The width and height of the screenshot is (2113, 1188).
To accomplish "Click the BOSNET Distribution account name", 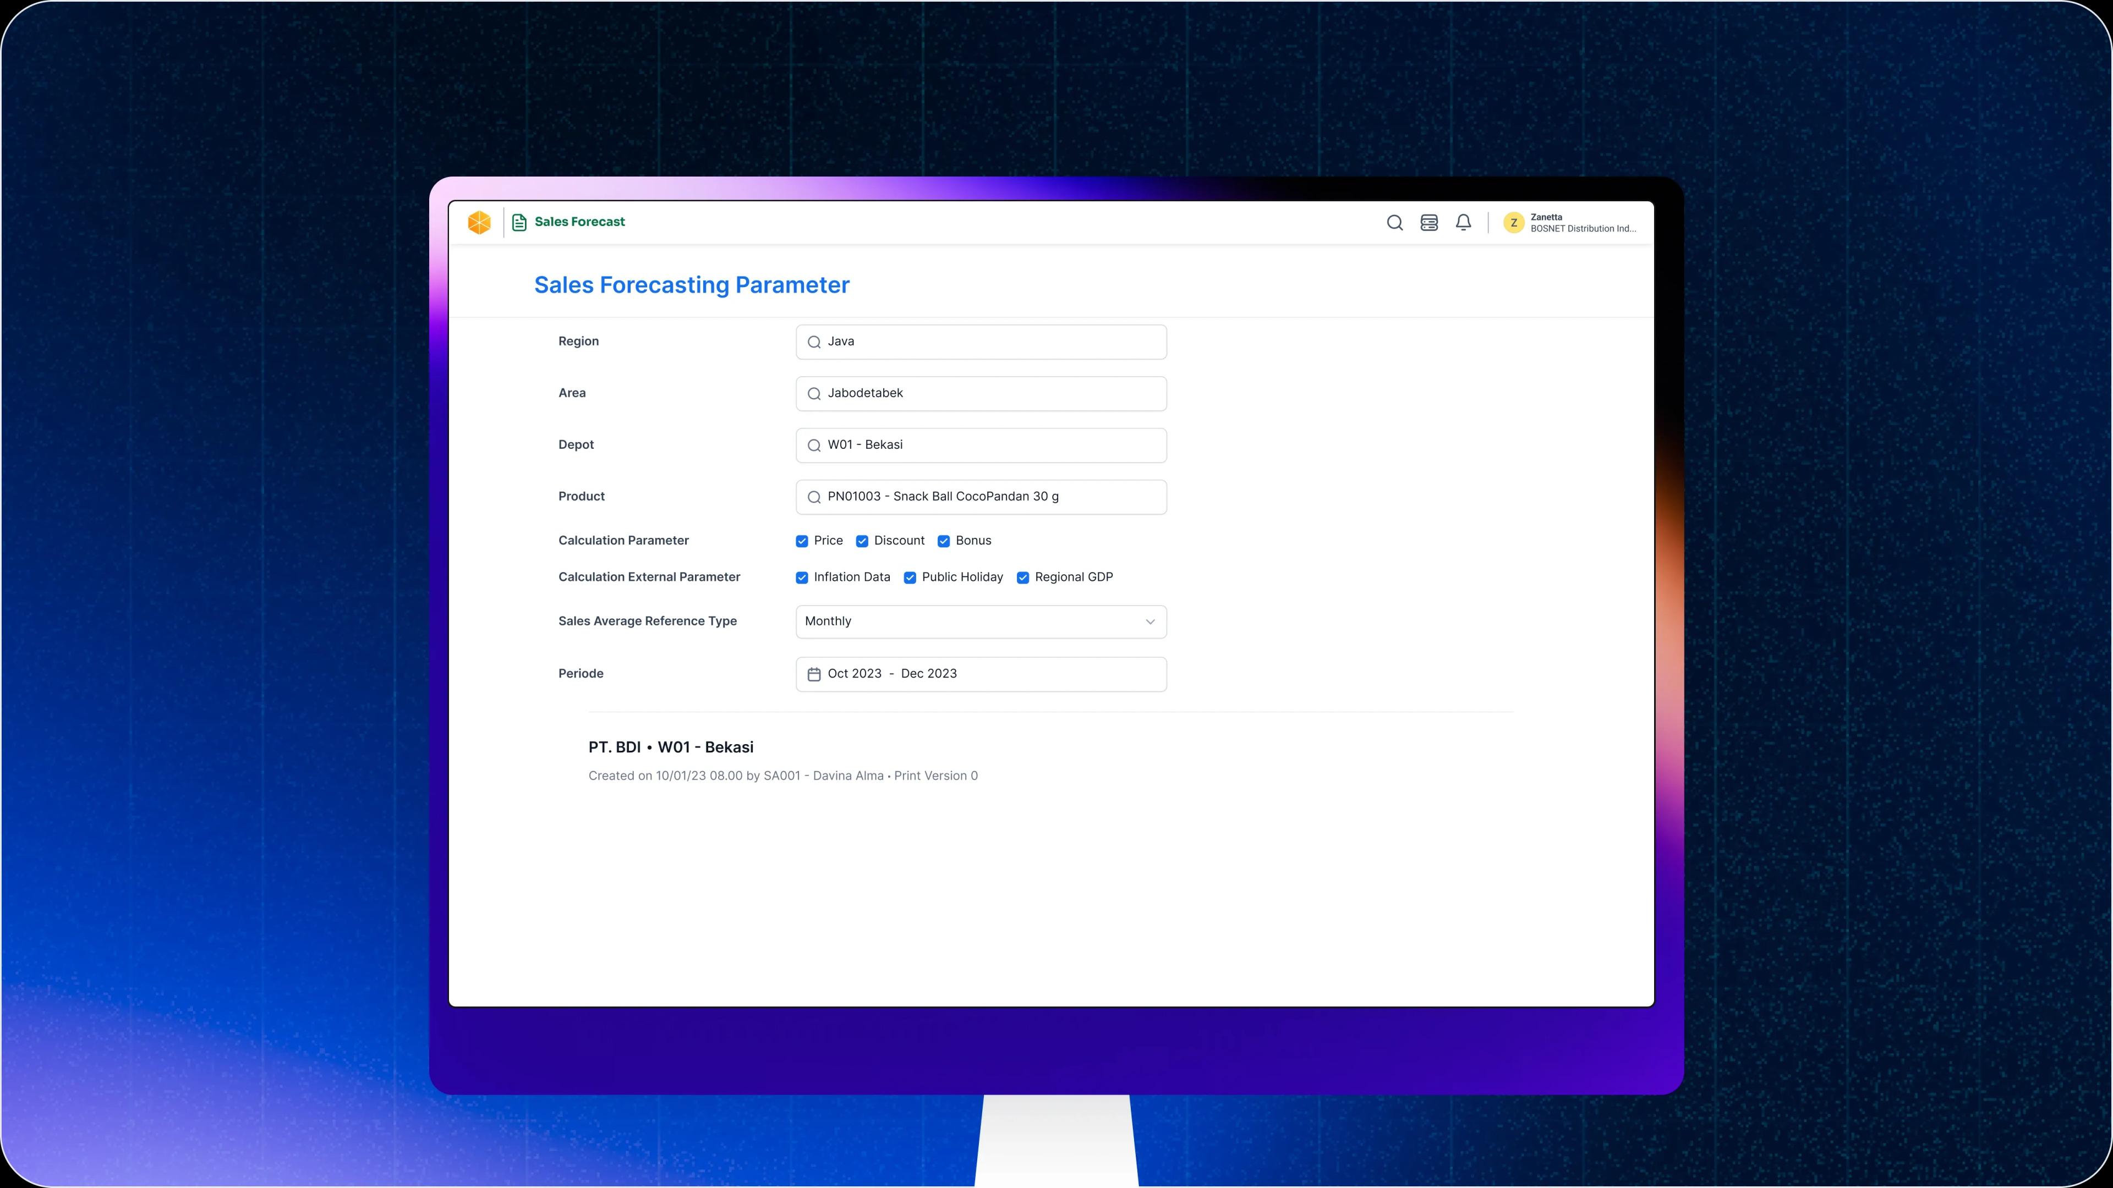I will pyautogui.click(x=1583, y=229).
